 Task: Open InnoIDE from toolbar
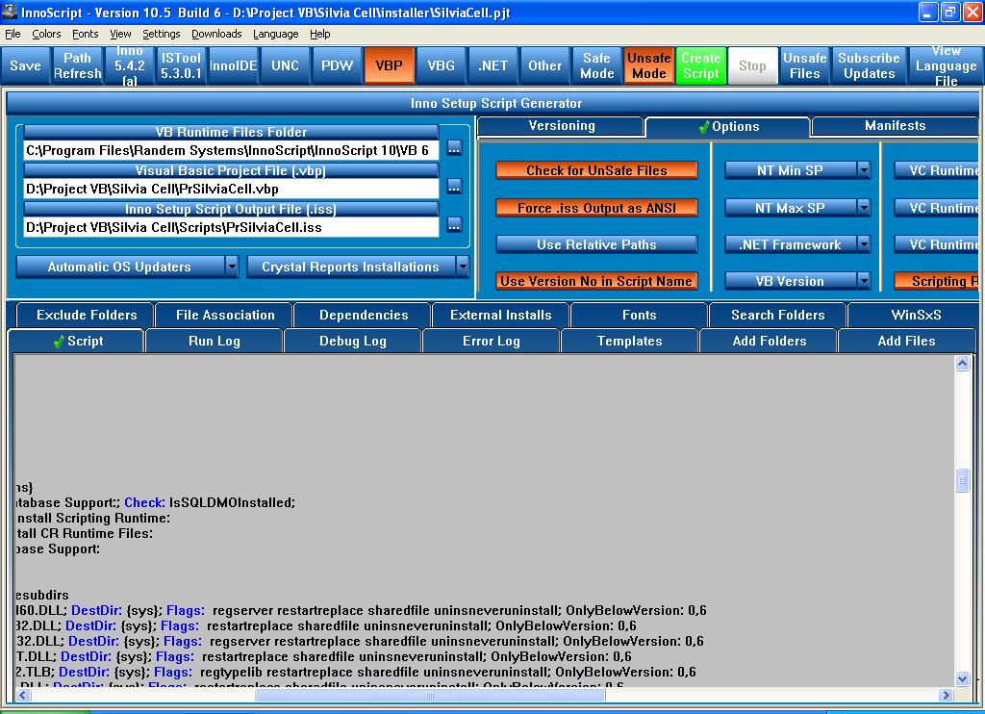[x=233, y=65]
